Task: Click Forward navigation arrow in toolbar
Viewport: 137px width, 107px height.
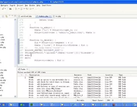Action: 30,9
